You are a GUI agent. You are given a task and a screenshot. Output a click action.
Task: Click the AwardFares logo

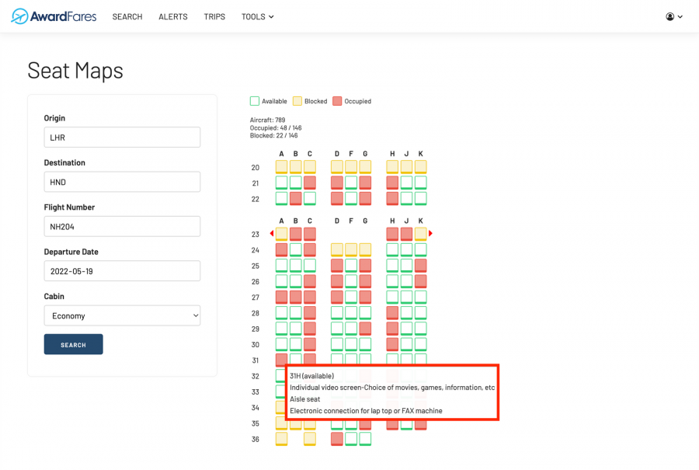click(54, 16)
